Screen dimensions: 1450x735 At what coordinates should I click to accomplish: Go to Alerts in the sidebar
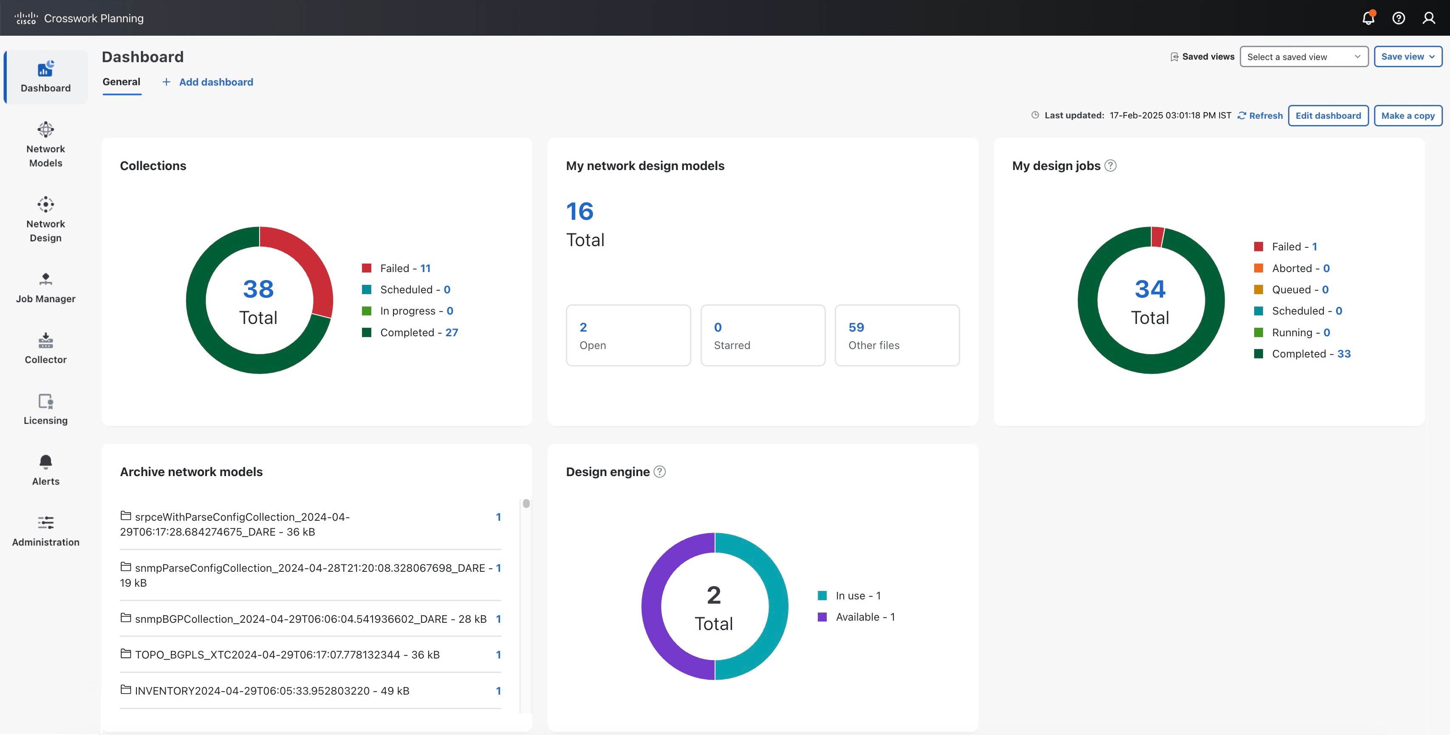pos(45,470)
